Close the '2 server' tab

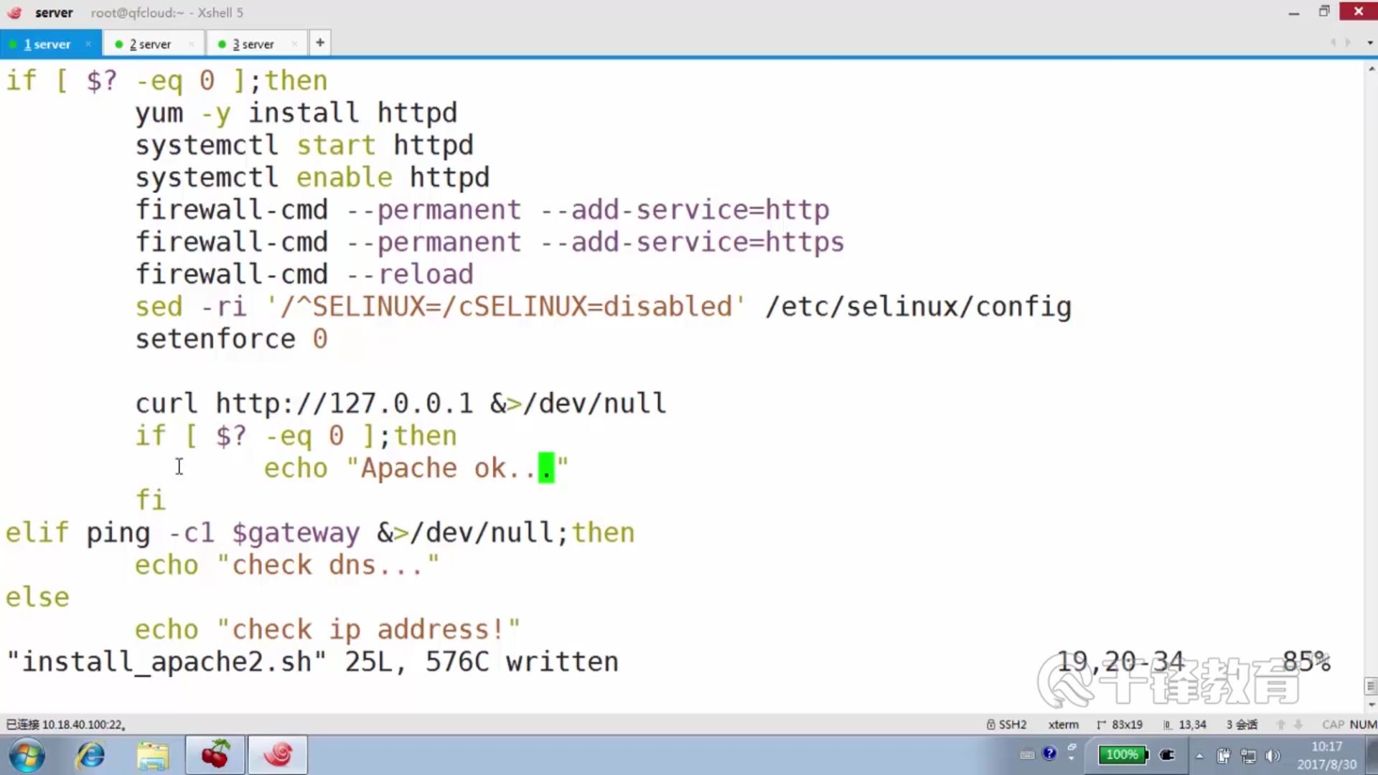tap(191, 44)
